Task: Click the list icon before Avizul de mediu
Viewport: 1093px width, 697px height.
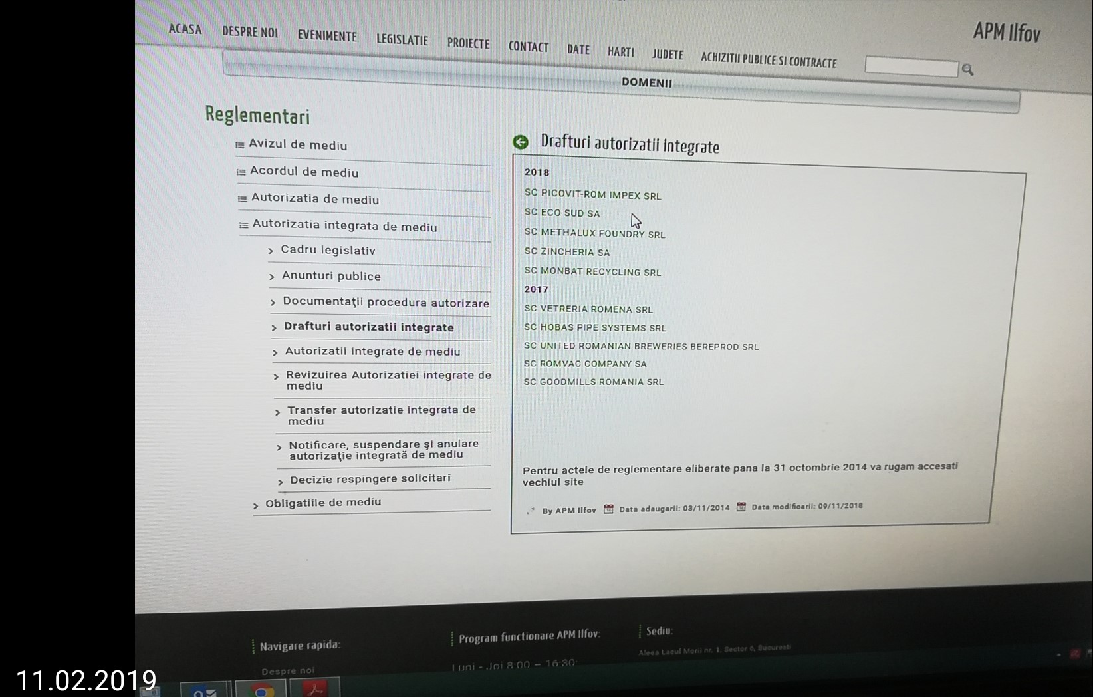Action: [240, 145]
